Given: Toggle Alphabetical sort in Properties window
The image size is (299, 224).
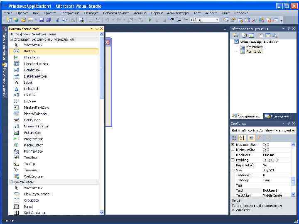Looking at the screenshot, I should (242, 138).
